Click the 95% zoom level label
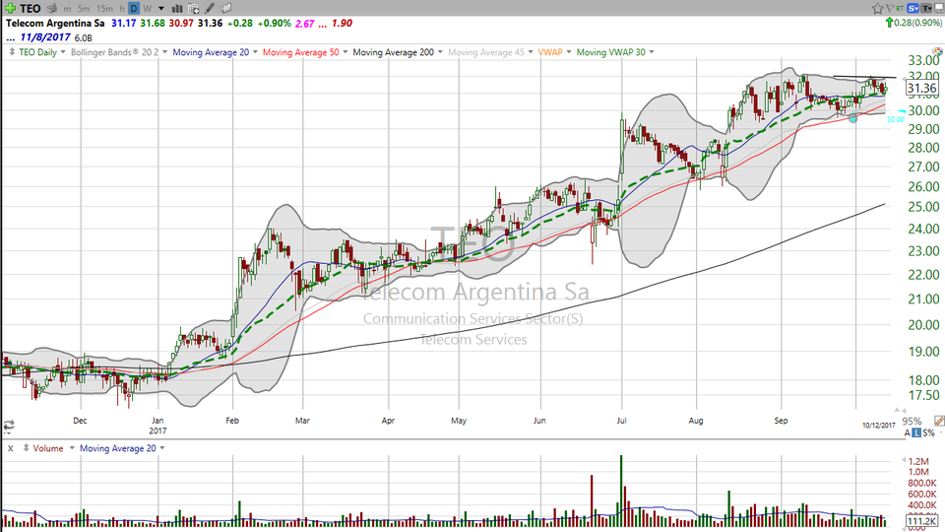945x532 pixels. pyautogui.click(x=912, y=422)
